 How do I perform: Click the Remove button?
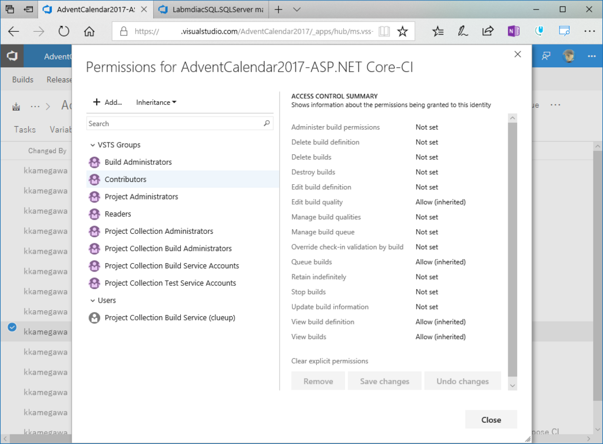pos(318,381)
